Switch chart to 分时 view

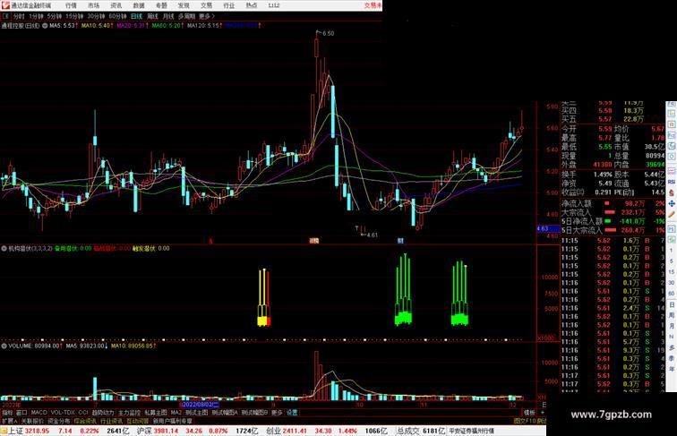(19, 16)
